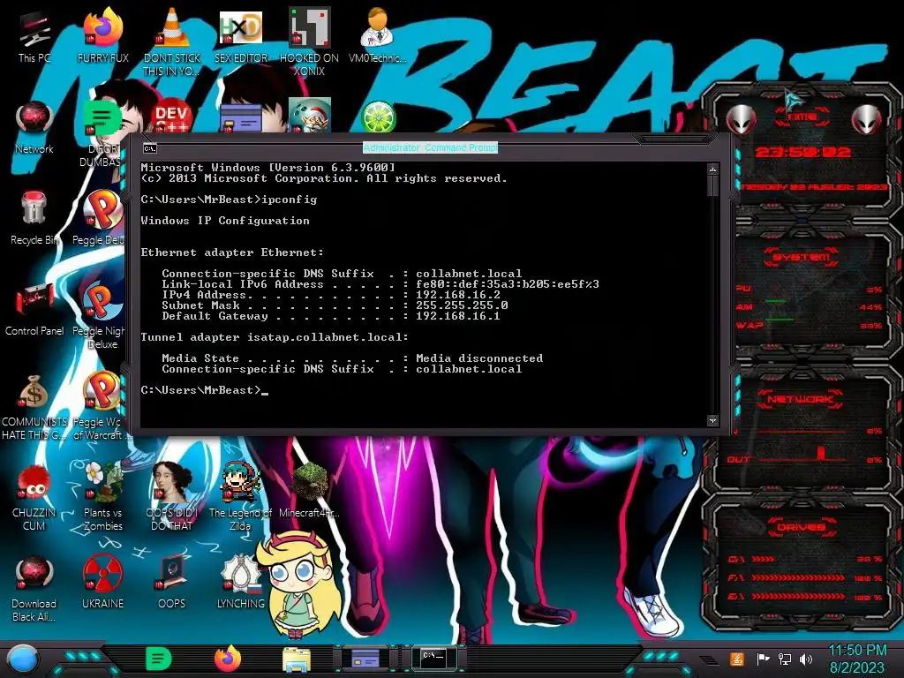Click the NETWORK gadget header
Viewport: 904px width, 678px height.
[x=802, y=399]
